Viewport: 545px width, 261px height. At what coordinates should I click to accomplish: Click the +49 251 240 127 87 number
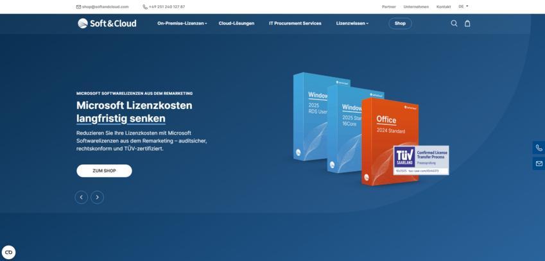tap(167, 6)
